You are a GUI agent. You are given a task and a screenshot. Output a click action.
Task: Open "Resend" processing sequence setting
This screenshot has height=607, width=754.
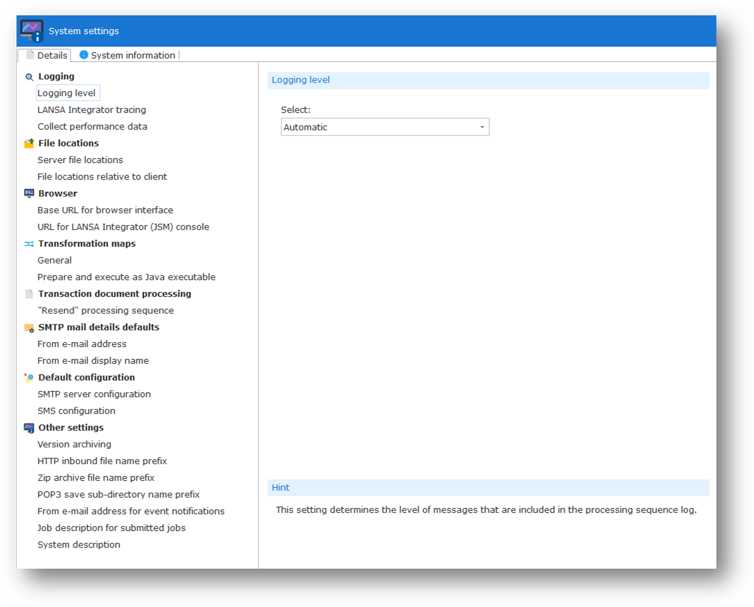pyautogui.click(x=106, y=311)
